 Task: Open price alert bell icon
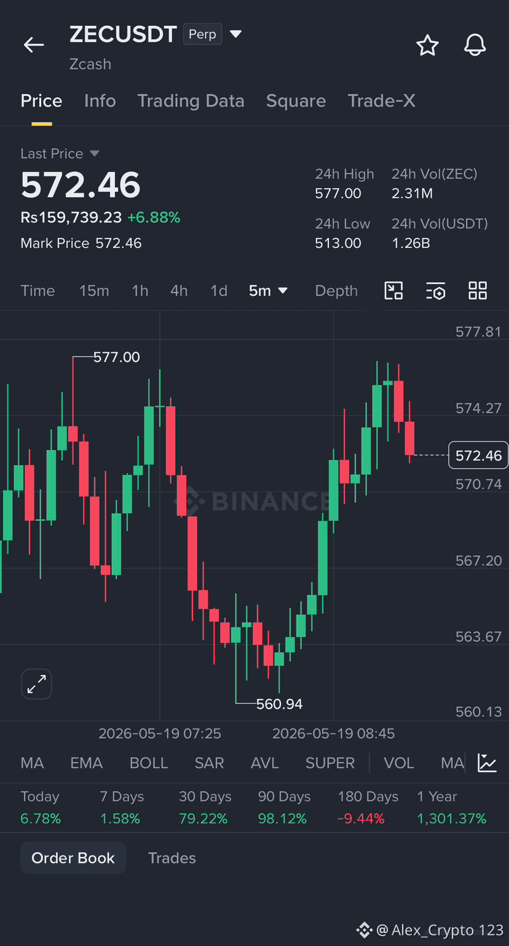tap(475, 45)
